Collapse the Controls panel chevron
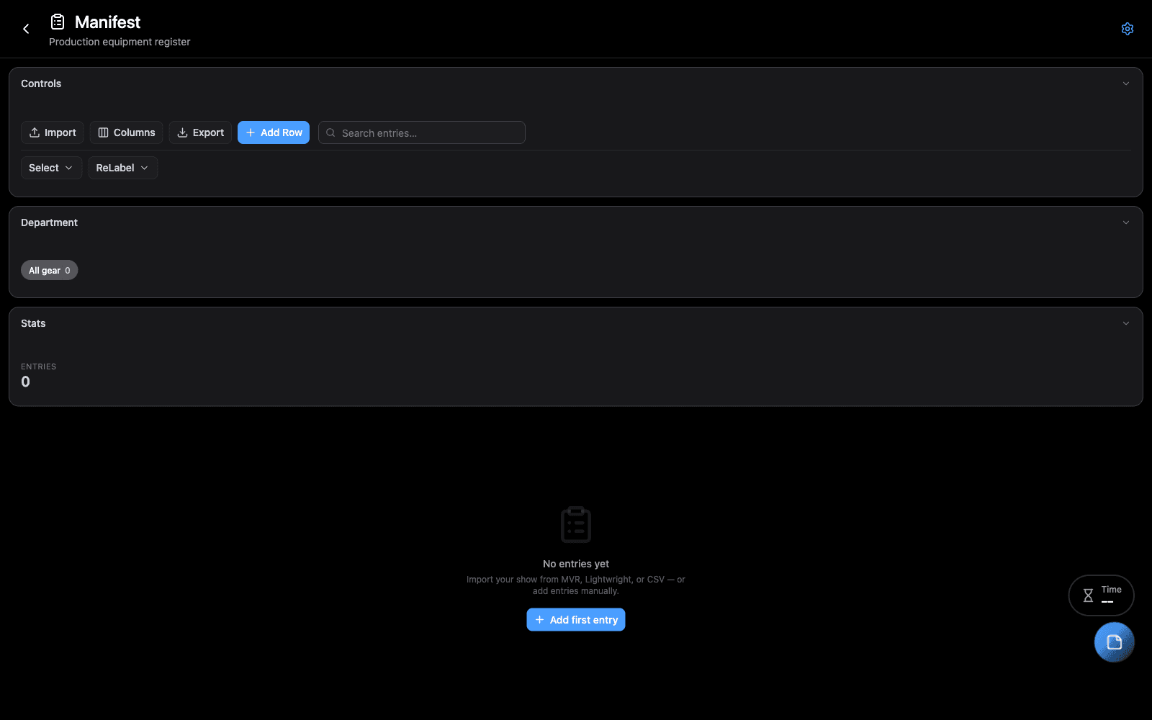 tap(1126, 84)
